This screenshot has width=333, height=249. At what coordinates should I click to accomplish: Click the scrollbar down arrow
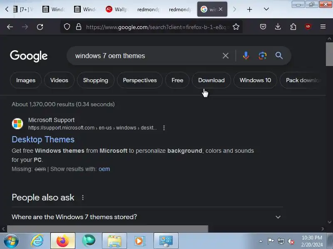click(x=329, y=222)
